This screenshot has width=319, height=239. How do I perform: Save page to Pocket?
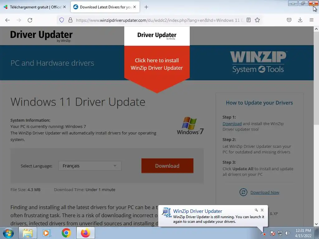pos(289,20)
